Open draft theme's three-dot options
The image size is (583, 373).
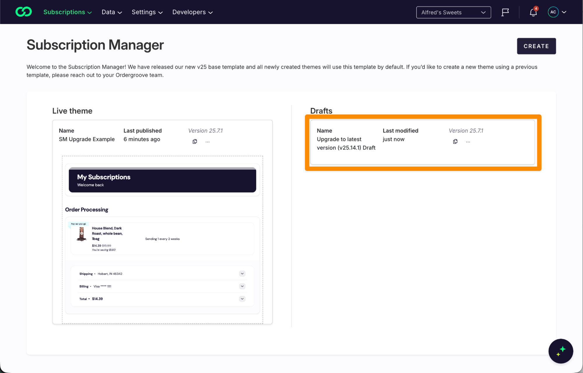[468, 141]
